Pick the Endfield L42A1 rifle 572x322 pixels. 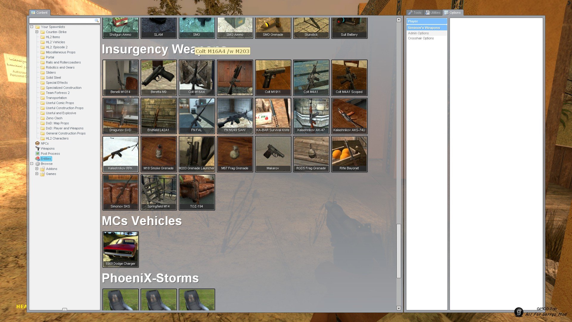pyautogui.click(x=158, y=116)
